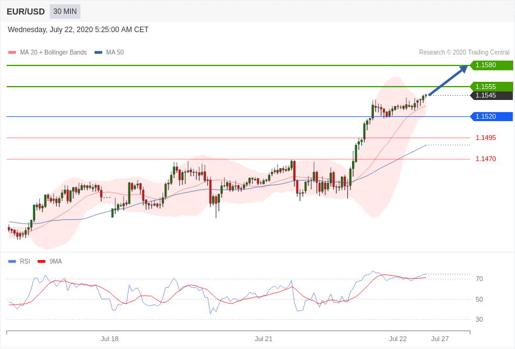The image size is (515, 349).
Task: Click the Jul 27 date axis label
Action: point(440,339)
